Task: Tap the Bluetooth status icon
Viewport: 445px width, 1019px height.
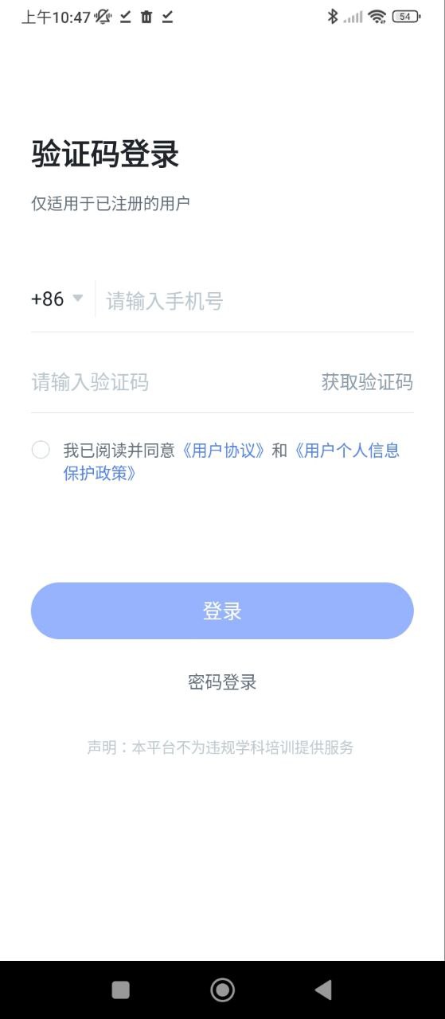Action: tap(333, 17)
